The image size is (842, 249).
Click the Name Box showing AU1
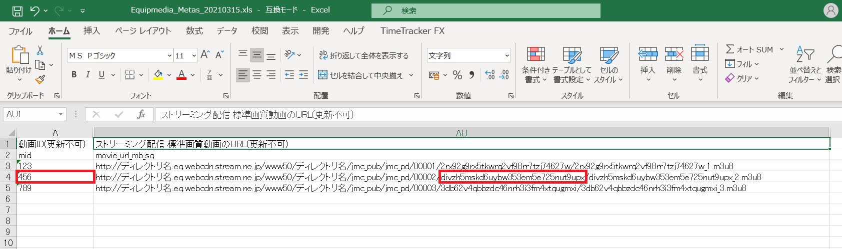click(34, 114)
